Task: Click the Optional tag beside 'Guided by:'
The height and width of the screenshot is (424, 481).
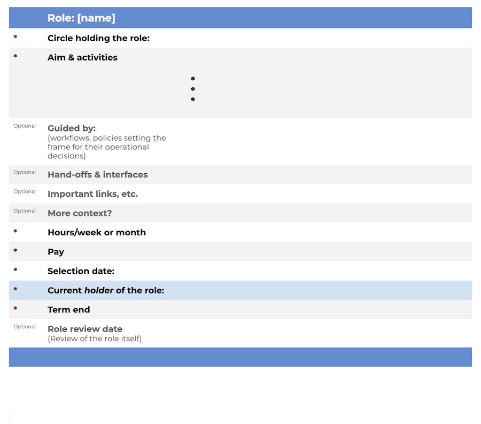Action: click(25, 126)
